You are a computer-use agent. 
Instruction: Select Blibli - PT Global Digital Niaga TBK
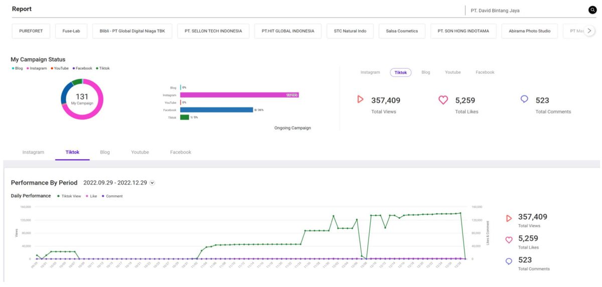(132, 31)
